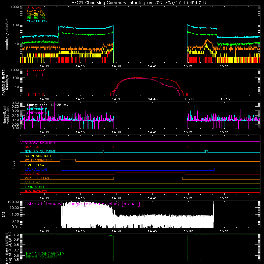Select the 6-12 keV legend entry
264x264 pixels.
pos(35,11)
